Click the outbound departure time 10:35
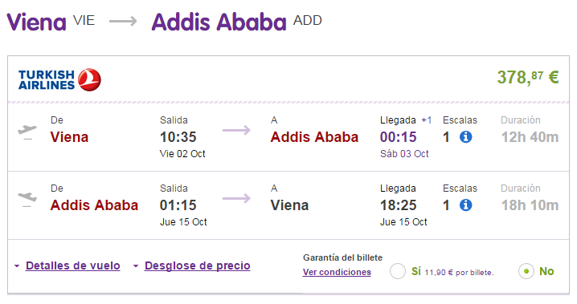Screen dimensions: 577x304 point(178,137)
